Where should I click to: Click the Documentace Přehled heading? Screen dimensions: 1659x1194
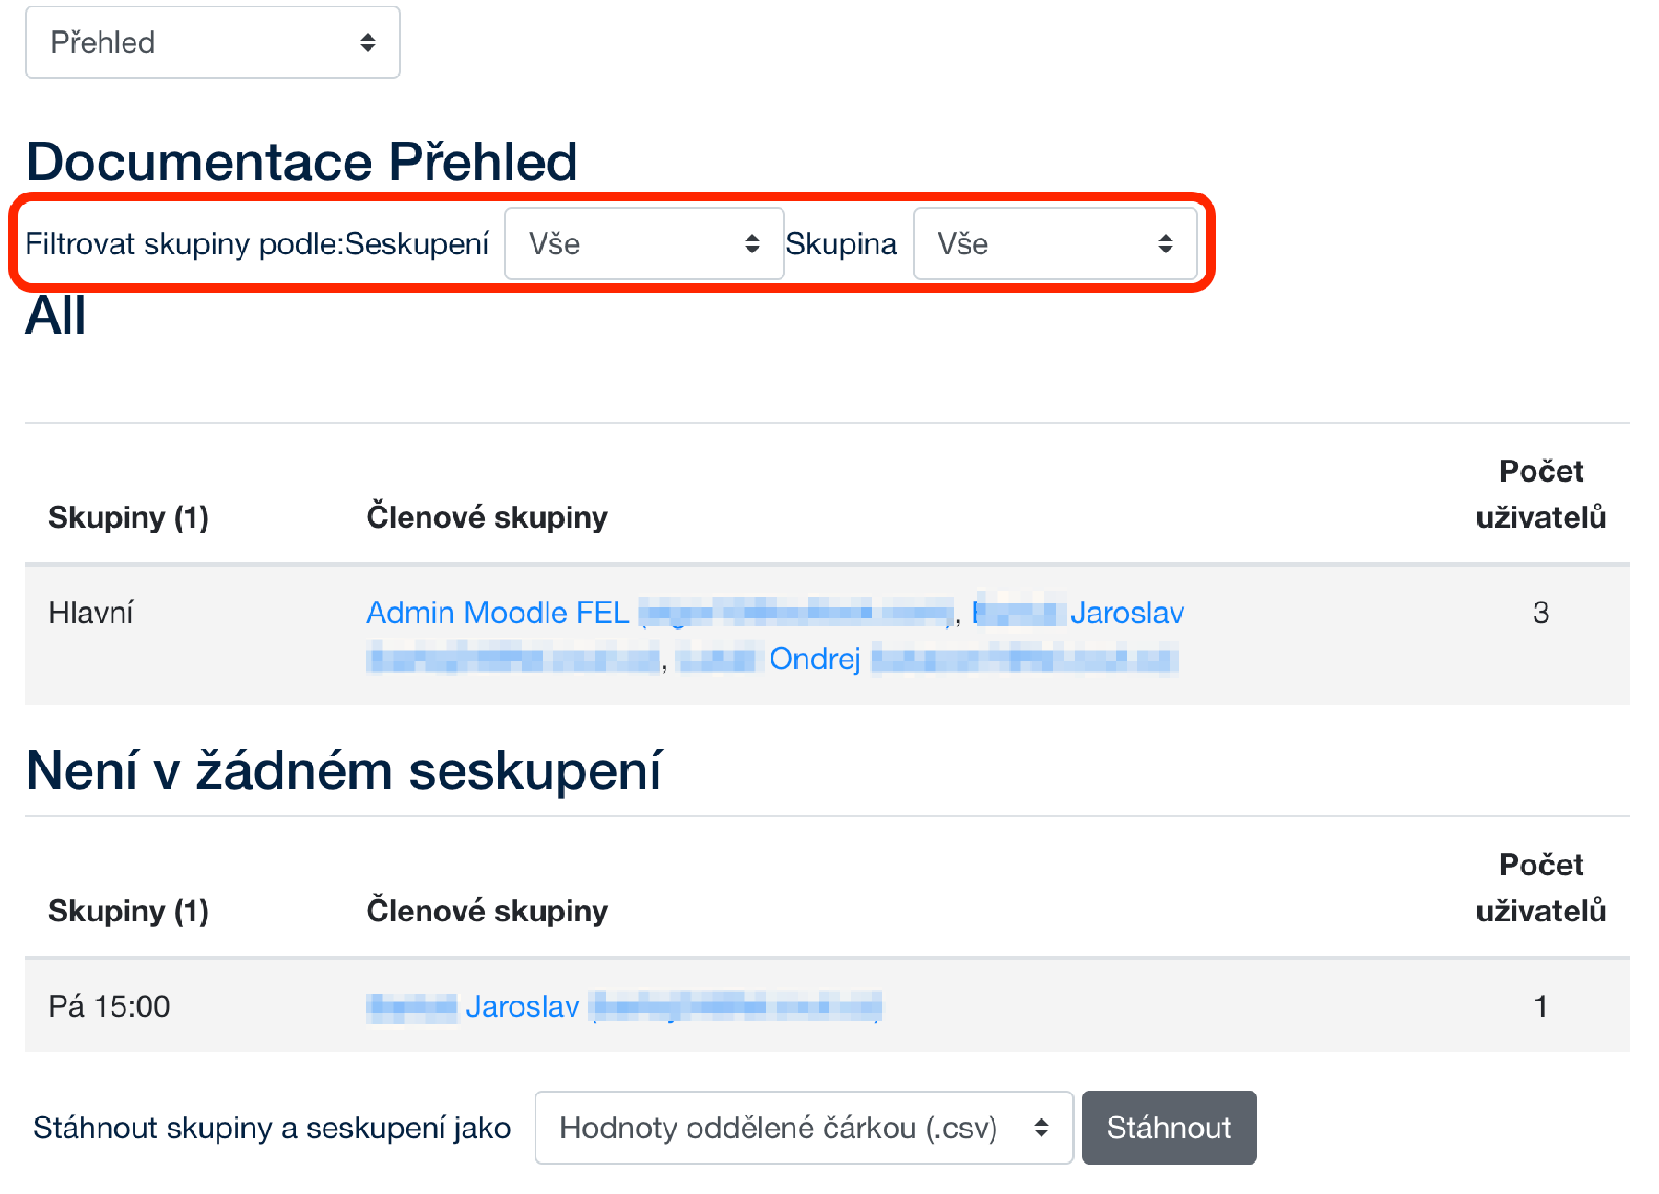point(301,161)
